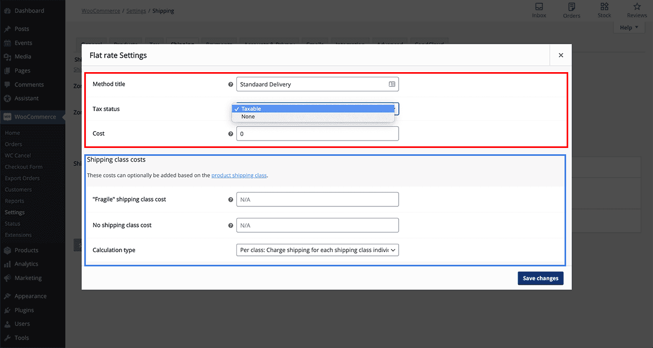
Task: Click the Cost input field
Action: pyautogui.click(x=318, y=134)
